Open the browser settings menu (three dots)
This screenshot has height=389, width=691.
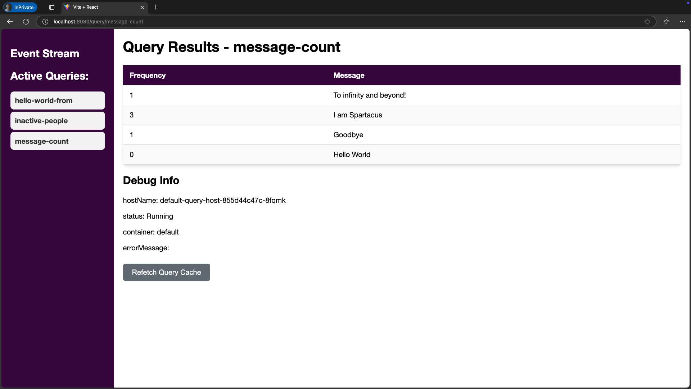(x=682, y=22)
